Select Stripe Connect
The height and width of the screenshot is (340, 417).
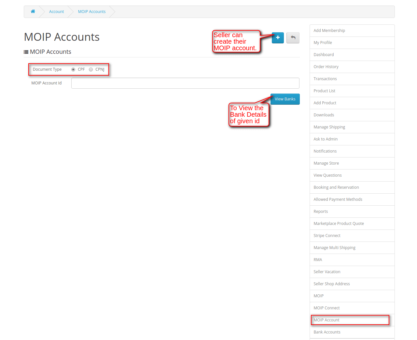click(352, 236)
